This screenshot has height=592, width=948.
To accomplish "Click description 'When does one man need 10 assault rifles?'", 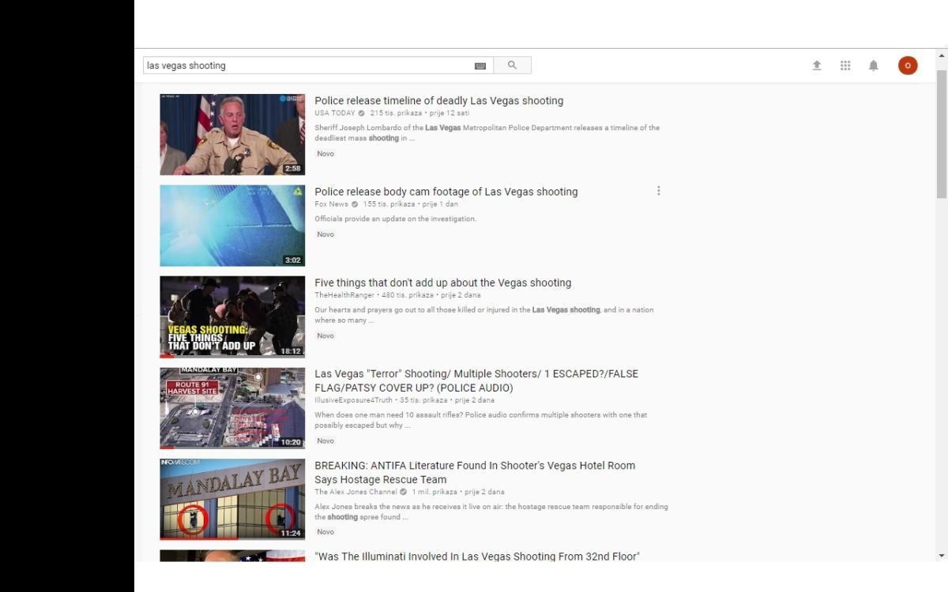I will pyautogui.click(x=481, y=420).
